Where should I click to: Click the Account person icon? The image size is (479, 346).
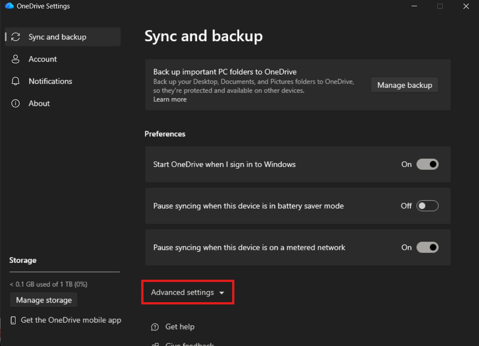point(16,59)
